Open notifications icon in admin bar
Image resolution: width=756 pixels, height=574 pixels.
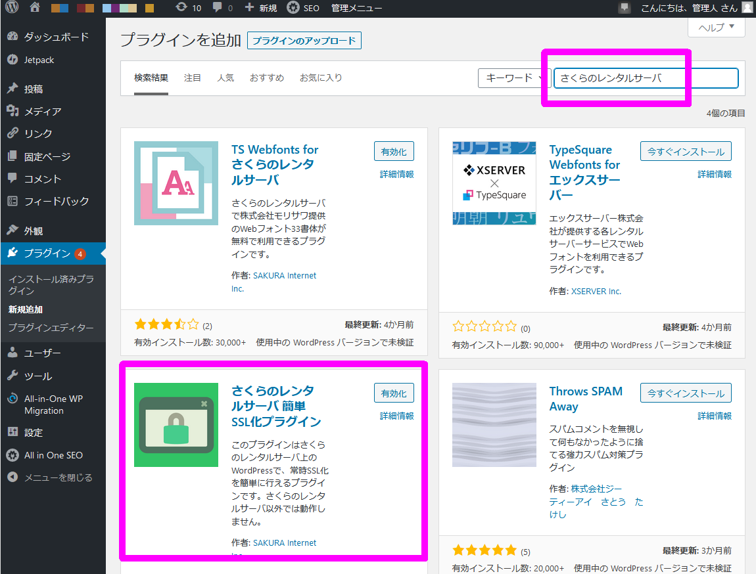[x=625, y=8]
